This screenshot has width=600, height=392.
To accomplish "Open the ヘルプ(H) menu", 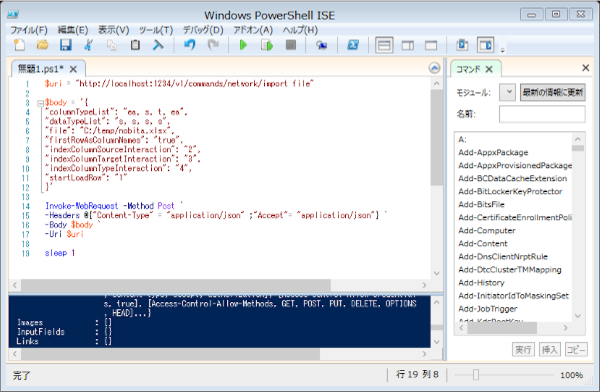I will pos(300,30).
